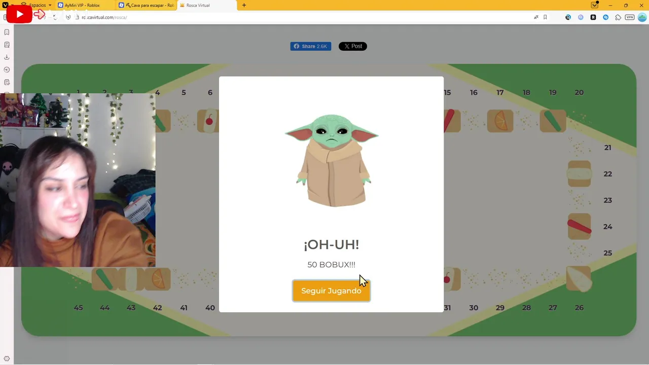Click the number 21 label

point(607,148)
